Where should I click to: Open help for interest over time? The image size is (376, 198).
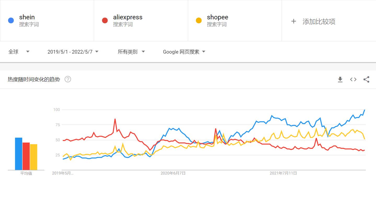point(68,79)
